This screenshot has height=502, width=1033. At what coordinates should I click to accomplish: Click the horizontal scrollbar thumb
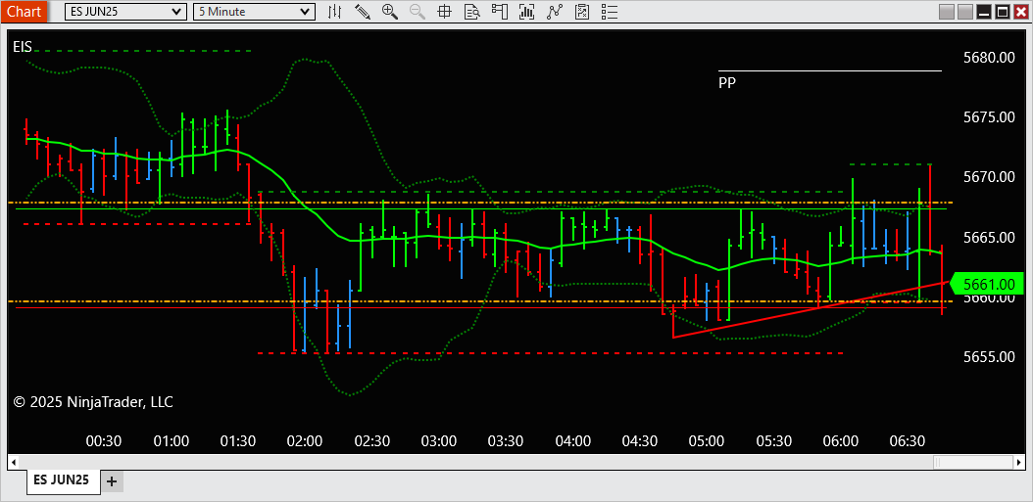coord(973,463)
